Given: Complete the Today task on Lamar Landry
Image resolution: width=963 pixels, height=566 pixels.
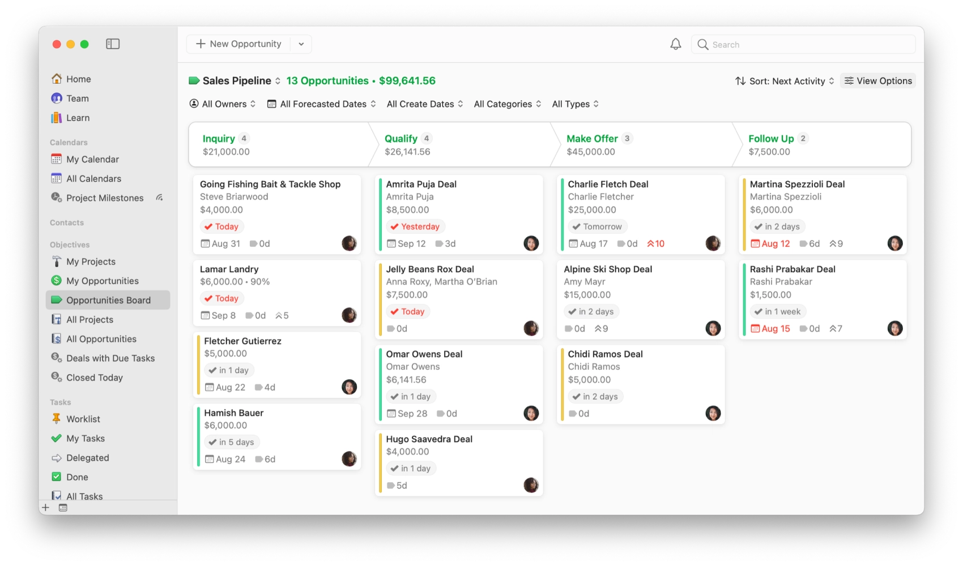Looking at the screenshot, I should point(208,298).
